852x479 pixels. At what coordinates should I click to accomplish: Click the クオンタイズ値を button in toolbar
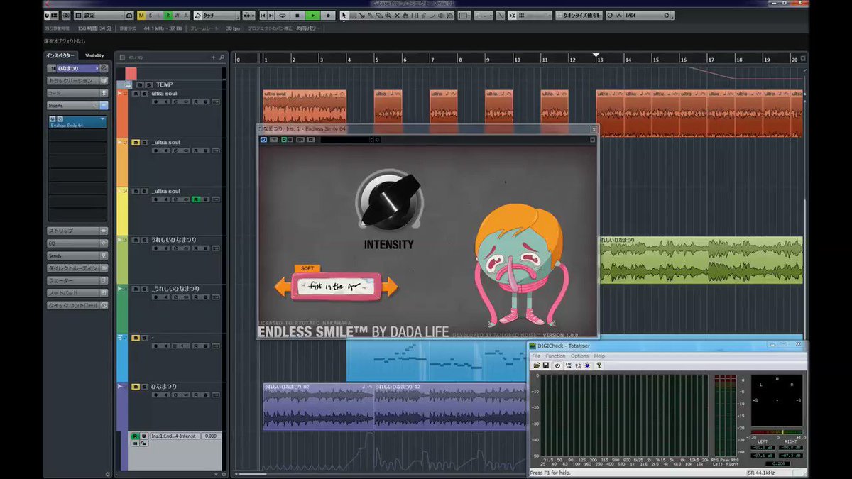click(579, 15)
